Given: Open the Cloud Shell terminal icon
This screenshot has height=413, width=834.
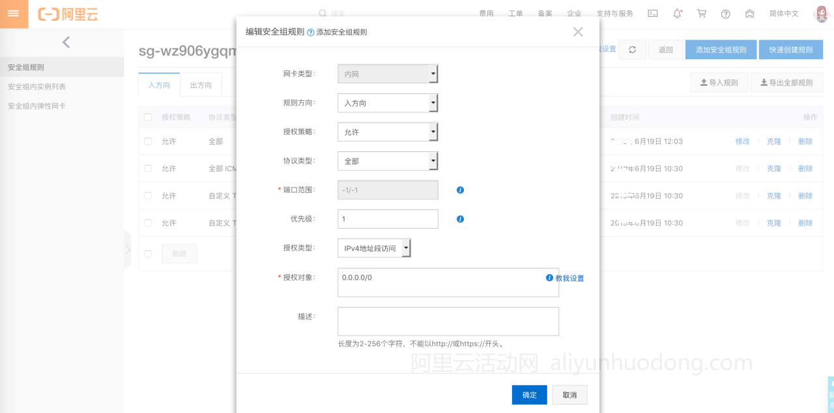Looking at the screenshot, I should 653,14.
